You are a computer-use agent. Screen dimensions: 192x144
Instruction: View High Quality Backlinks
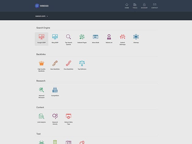click(41, 65)
